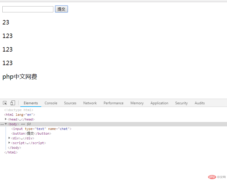Focus the chat text input field

pyautogui.click(x=28, y=9)
